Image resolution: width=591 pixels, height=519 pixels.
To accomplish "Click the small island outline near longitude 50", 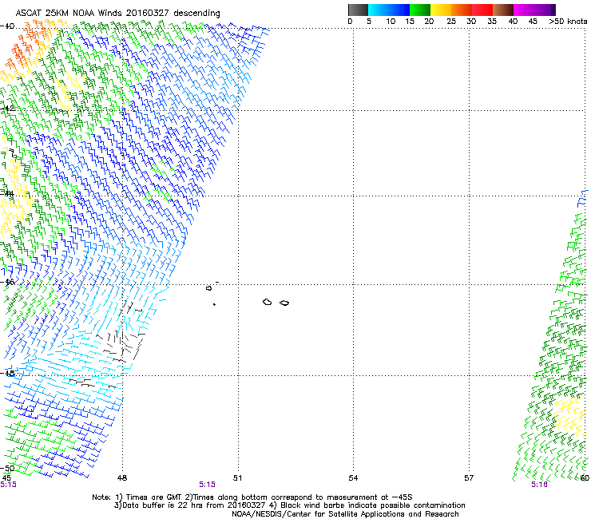I will pyautogui.click(x=208, y=288).
